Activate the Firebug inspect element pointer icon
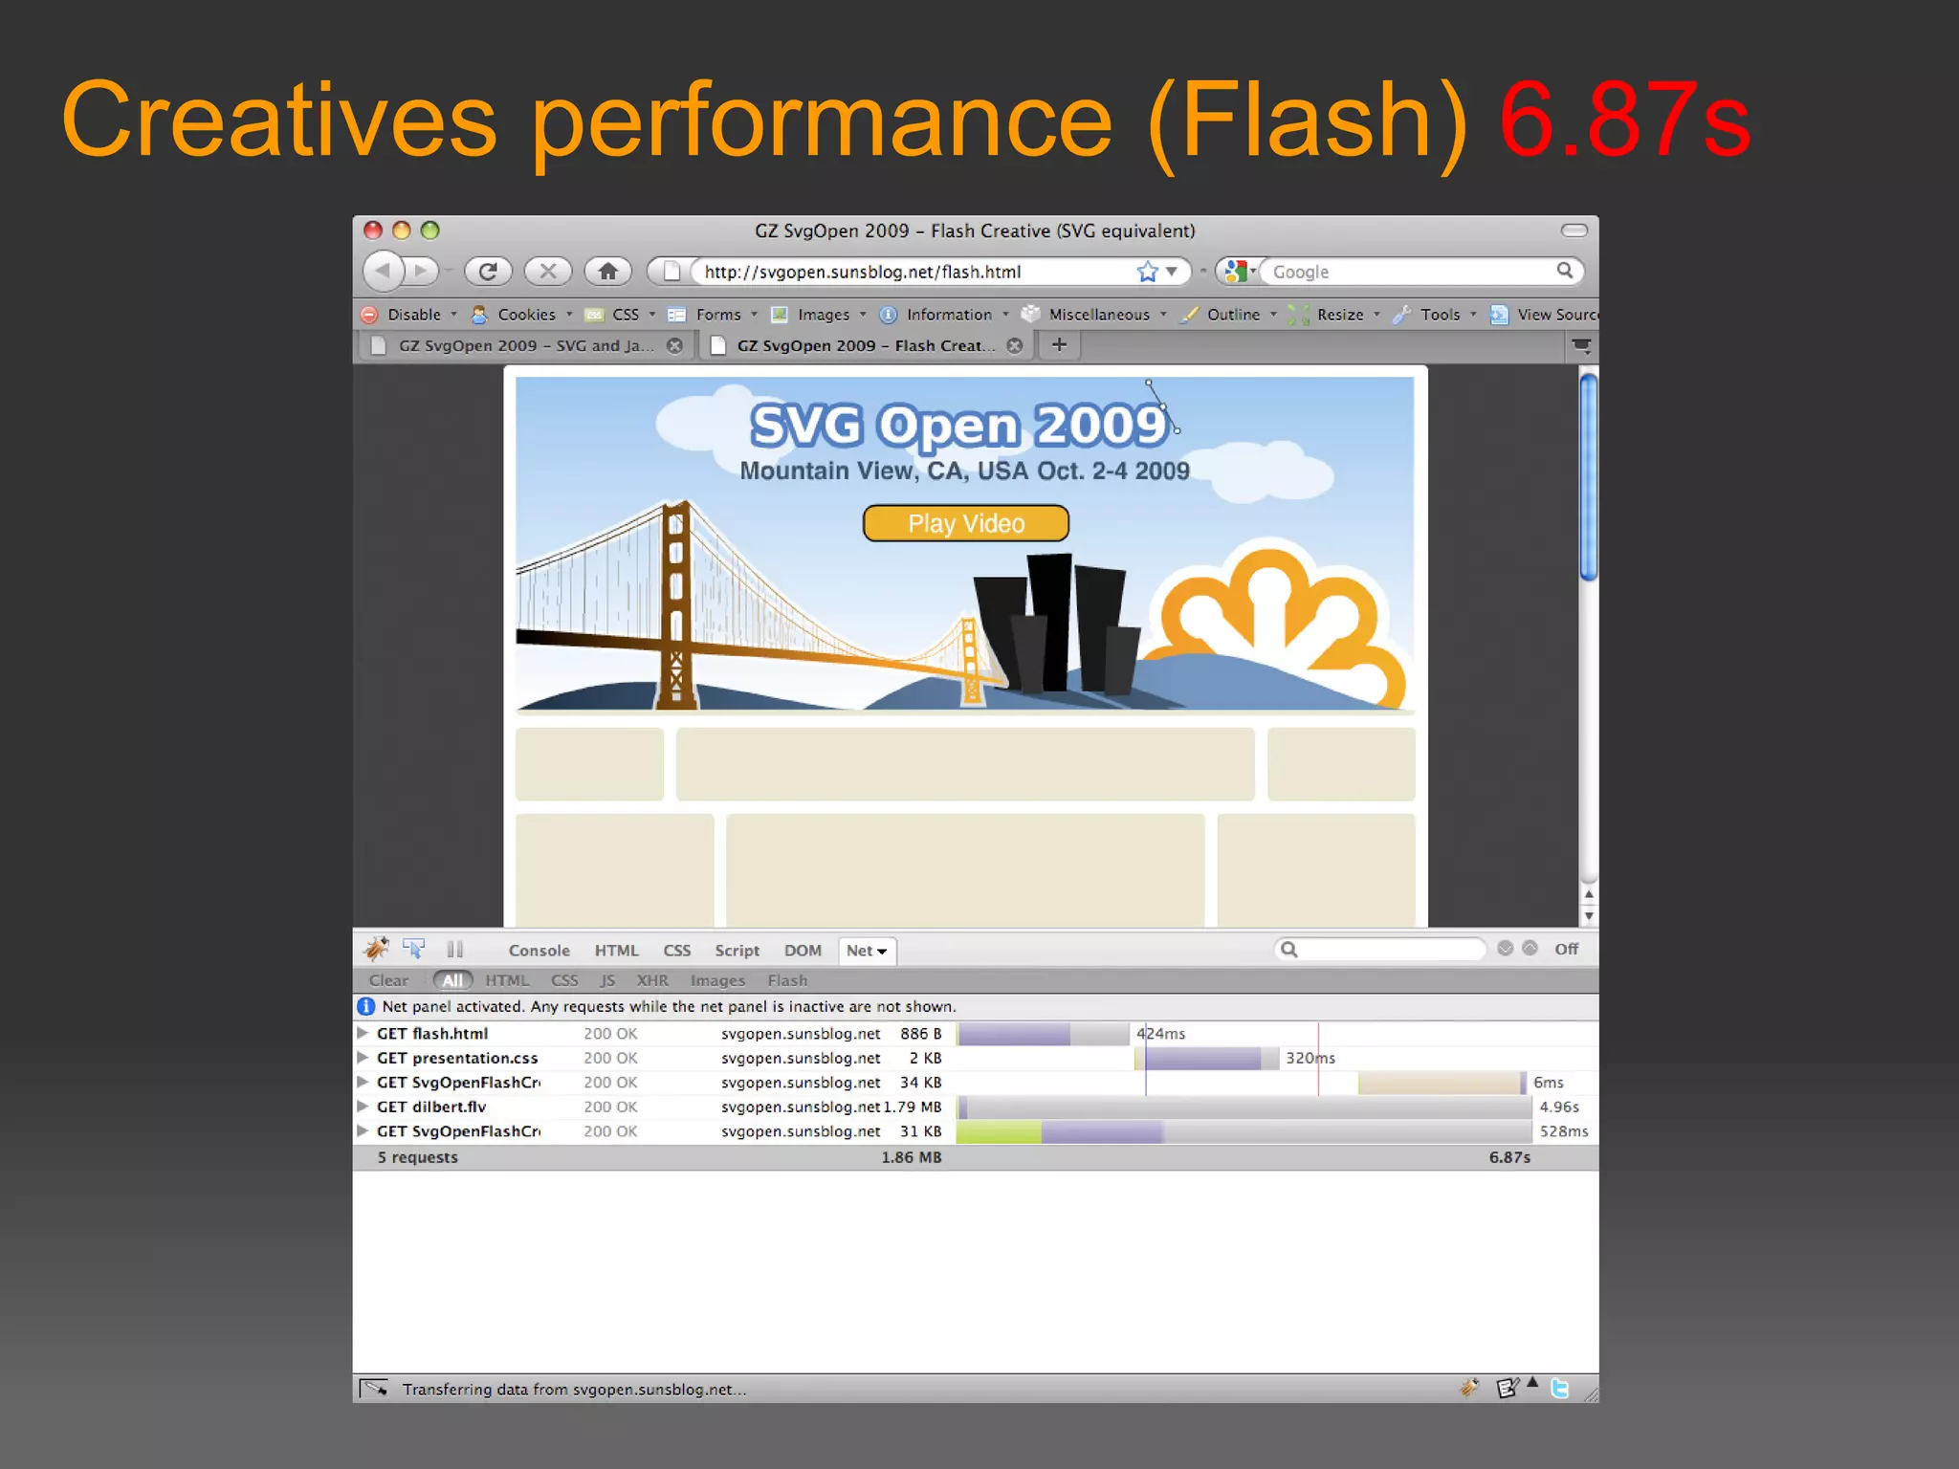The image size is (1959, 1469). [413, 948]
